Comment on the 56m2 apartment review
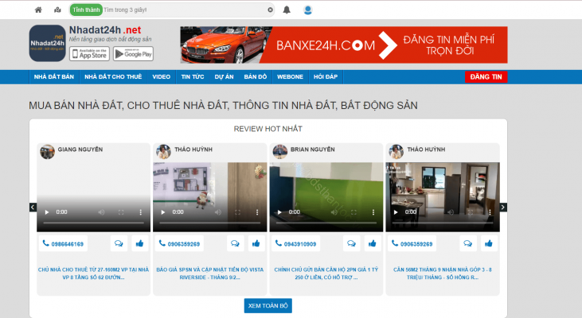Image resolution: width=582 pixels, height=318 pixels. pyautogui.click(x=468, y=243)
